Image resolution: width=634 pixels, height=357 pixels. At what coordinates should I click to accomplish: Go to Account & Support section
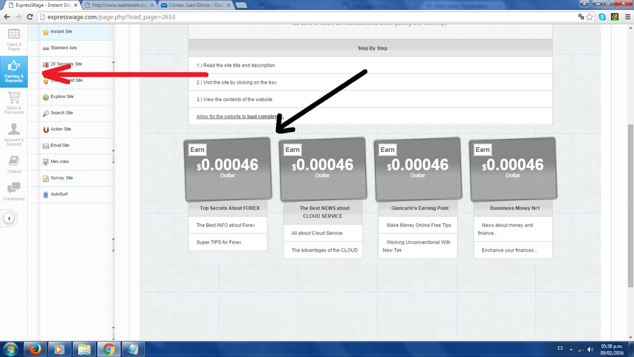point(14,134)
